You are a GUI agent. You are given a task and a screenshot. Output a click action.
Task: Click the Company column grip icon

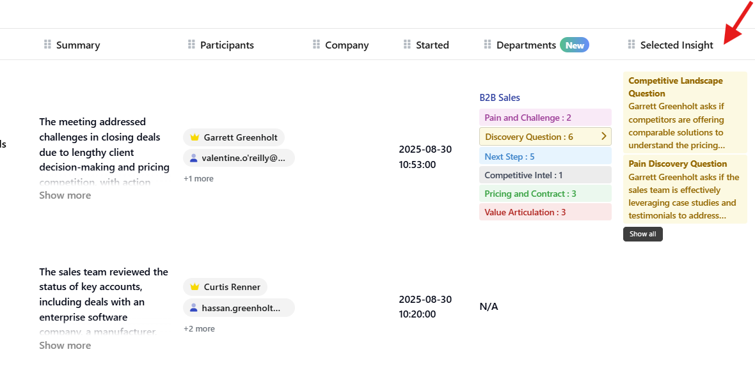[316, 45]
